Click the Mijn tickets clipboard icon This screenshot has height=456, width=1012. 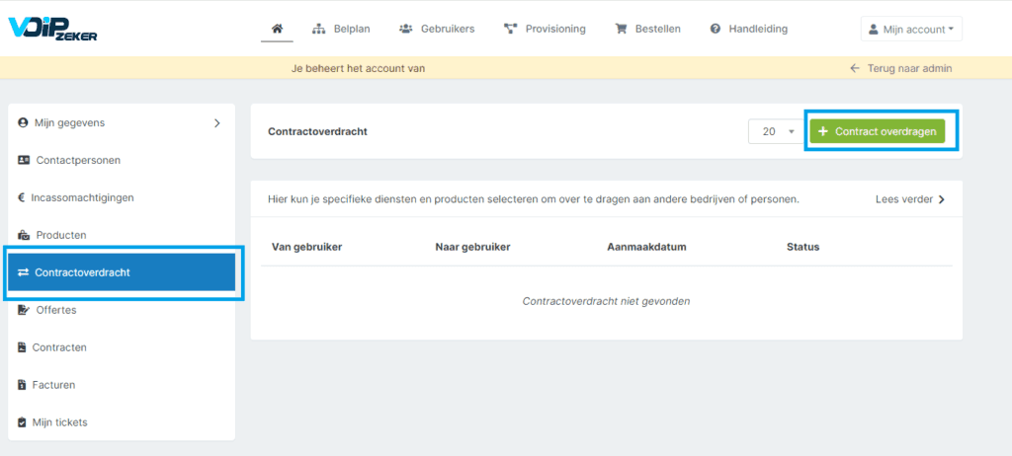tap(22, 422)
